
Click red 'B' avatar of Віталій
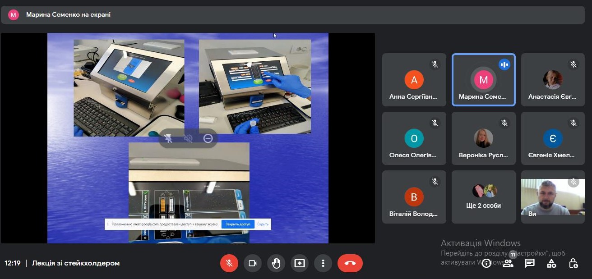point(414,197)
